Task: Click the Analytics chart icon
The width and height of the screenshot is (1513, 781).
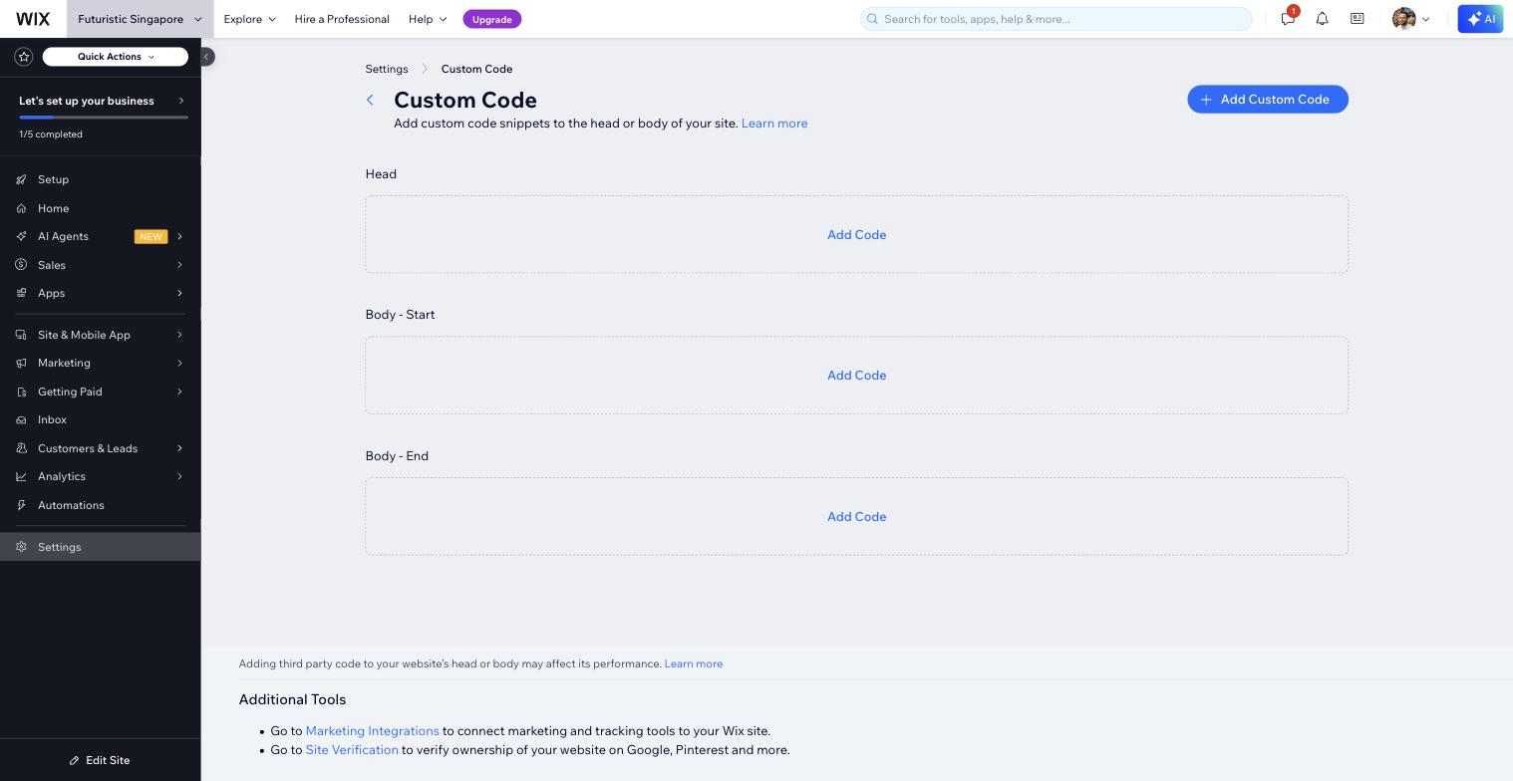Action: coord(21,476)
